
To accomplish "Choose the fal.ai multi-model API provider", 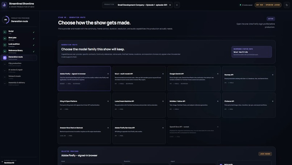I will (x=139, y=78).
